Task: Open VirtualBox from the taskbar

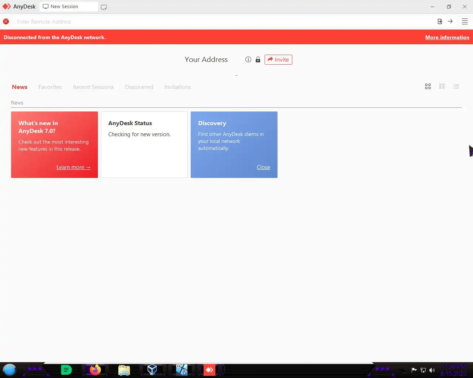Action: [152, 370]
